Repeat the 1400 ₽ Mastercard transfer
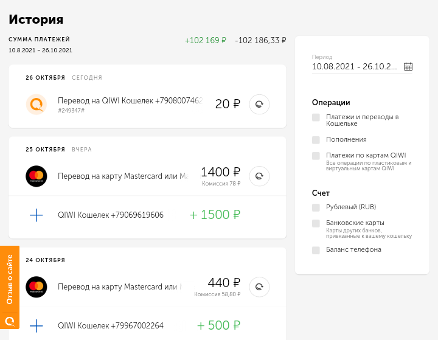Image resolution: width=438 pixels, height=340 pixels. pyautogui.click(x=259, y=176)
